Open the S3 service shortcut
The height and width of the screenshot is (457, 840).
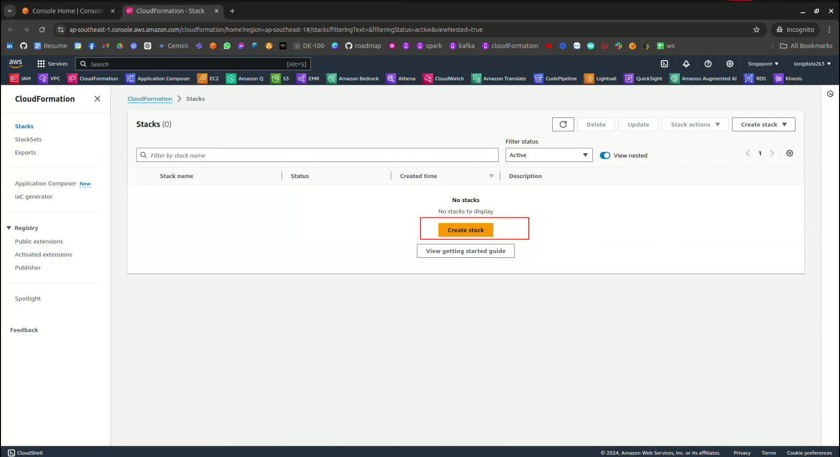point(280,78)
